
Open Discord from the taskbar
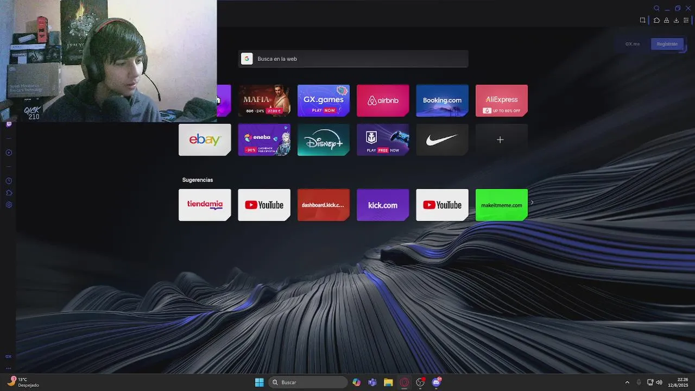[x=437, y=382]
